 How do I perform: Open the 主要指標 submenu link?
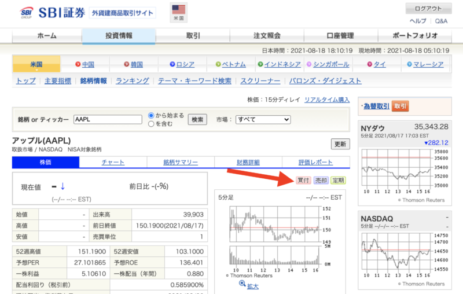pos(58,81)
